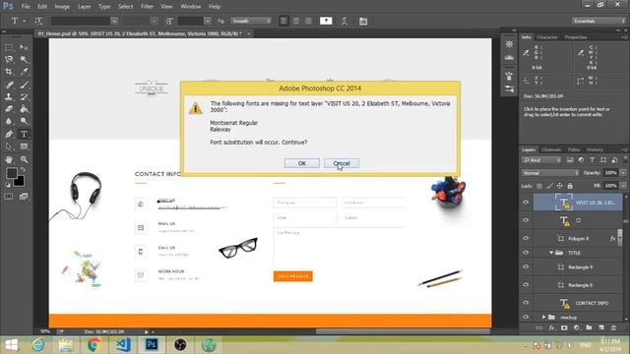630x354 pixels.
Task: Toggle Character and Paragraph panels icon
Action: click(363, 21)
